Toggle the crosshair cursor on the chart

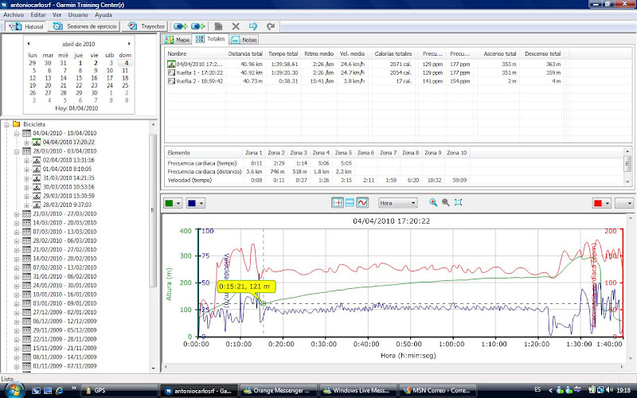tap(337, 203)
